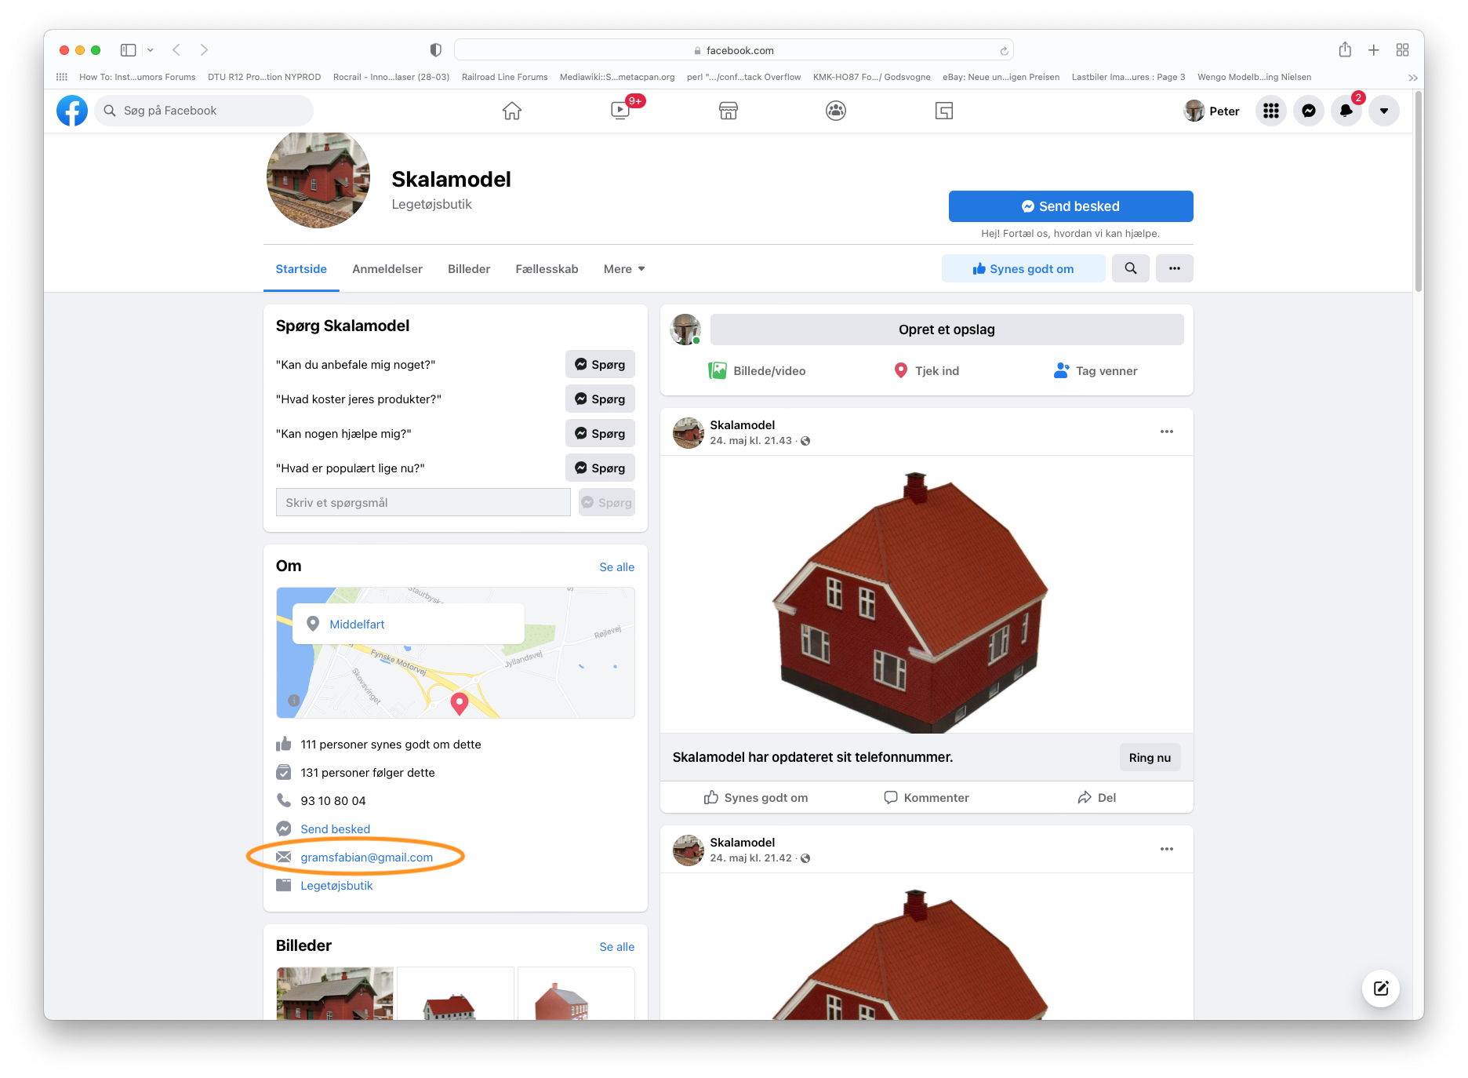Open the Messenger icon in the header

pyautogui.click(x=1309, y=111)
